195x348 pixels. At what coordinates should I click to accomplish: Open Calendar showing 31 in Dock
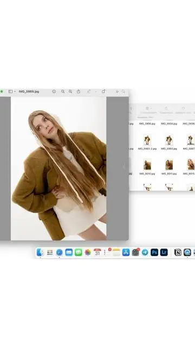[97, 252]
